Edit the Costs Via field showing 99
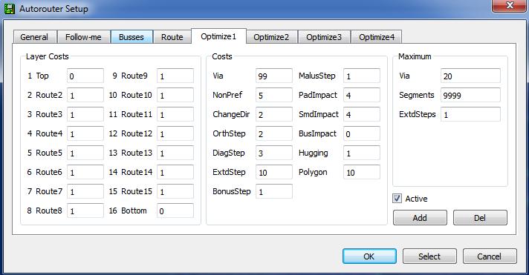Viewport: 529px width, 275px height. pyautogui.click(x=274, y=76)
